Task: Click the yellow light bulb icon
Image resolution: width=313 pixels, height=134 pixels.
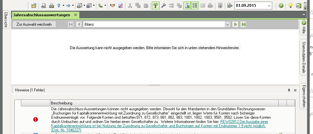Action: coord(290,6)
